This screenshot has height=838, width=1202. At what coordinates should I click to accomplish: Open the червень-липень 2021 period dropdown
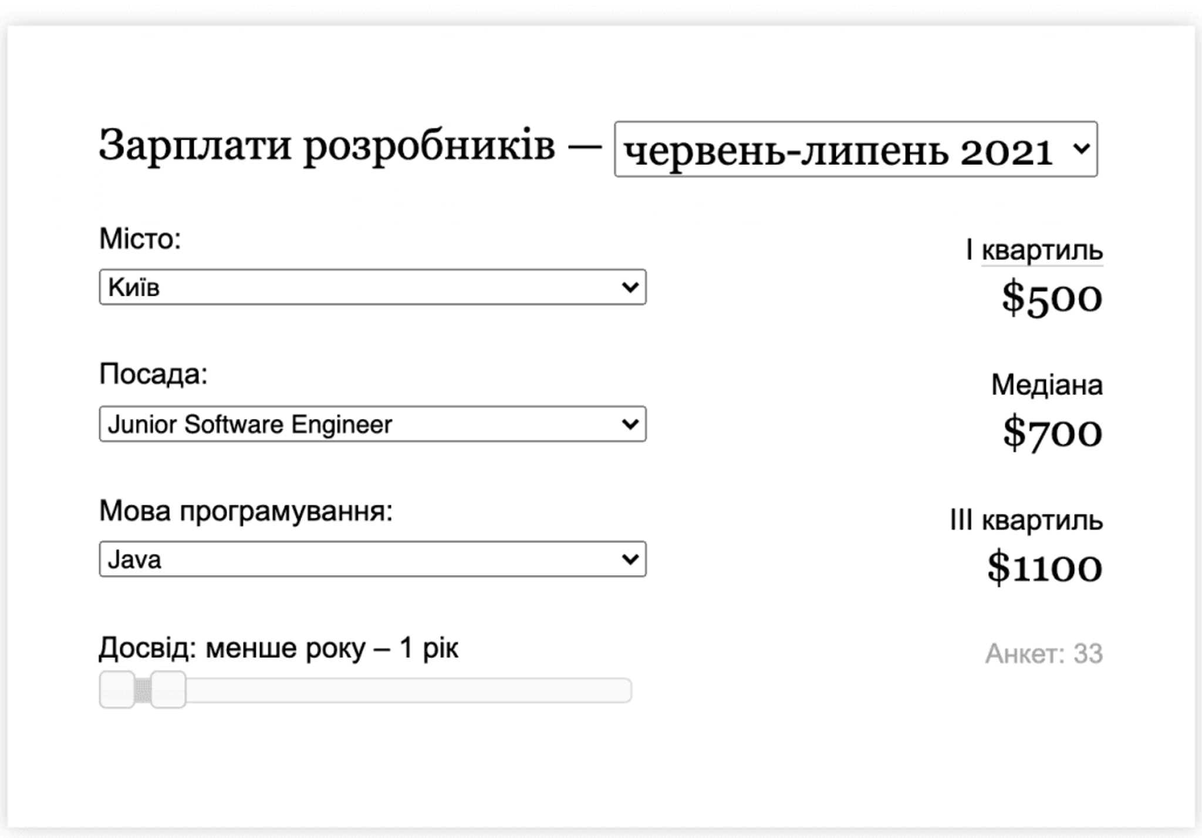click(x=855, y=150)
